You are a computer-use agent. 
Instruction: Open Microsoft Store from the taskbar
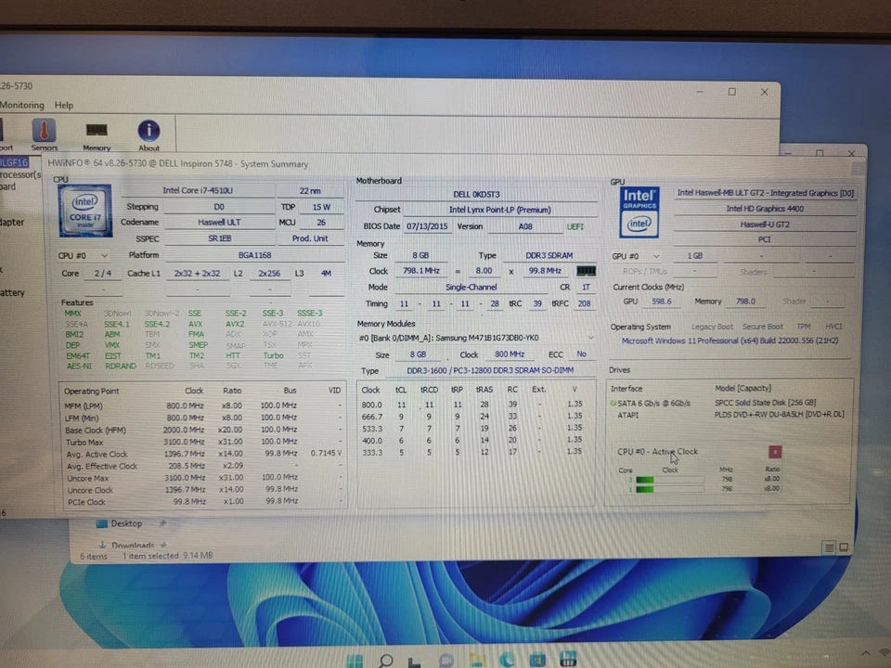(x=537, y=660)
